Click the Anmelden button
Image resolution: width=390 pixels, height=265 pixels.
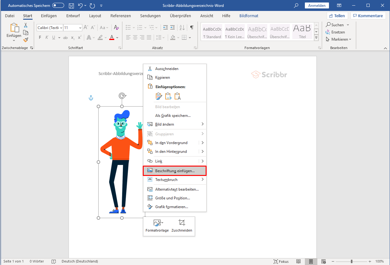point(316,6)
